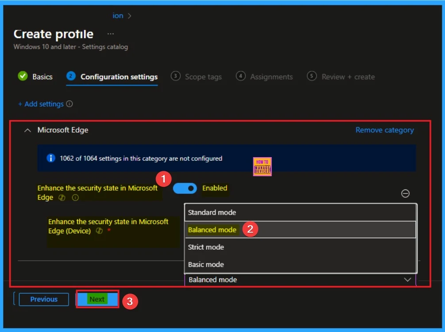The height and width of the screenshot is (332, 445).
Task: Click the Enabled label next to the toggle
Action: coord(215,188)
